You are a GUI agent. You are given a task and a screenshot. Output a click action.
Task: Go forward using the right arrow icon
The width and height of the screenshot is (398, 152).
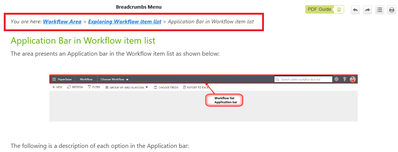367,10
